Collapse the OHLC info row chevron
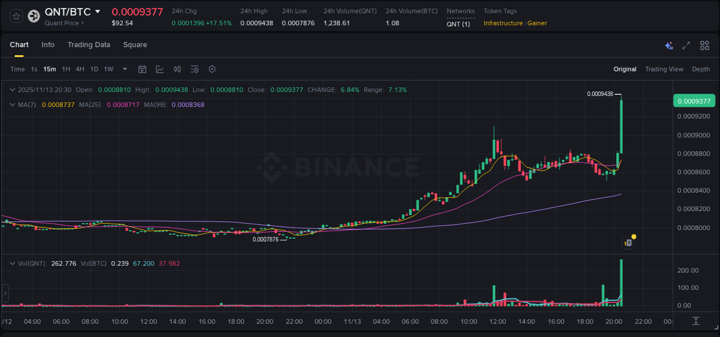 (x=13, y=90)
